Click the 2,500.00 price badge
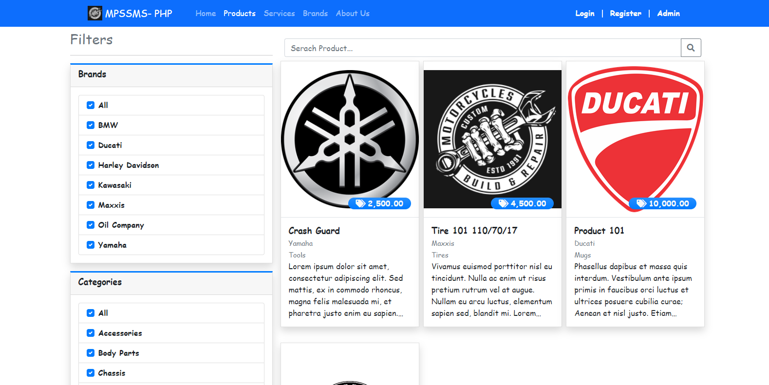Viewport: 769px width, 385px height. (x=379, y=203)
